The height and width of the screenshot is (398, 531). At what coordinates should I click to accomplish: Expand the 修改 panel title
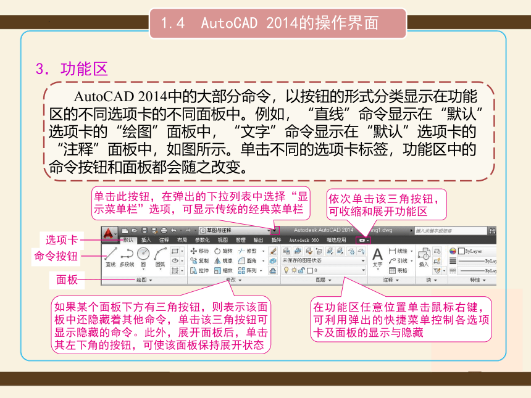coord(233,280)
